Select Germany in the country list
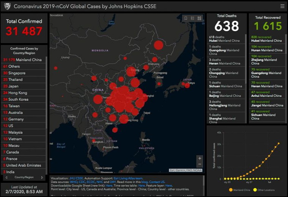Screen dimensions: 288x197 [23, 119]
